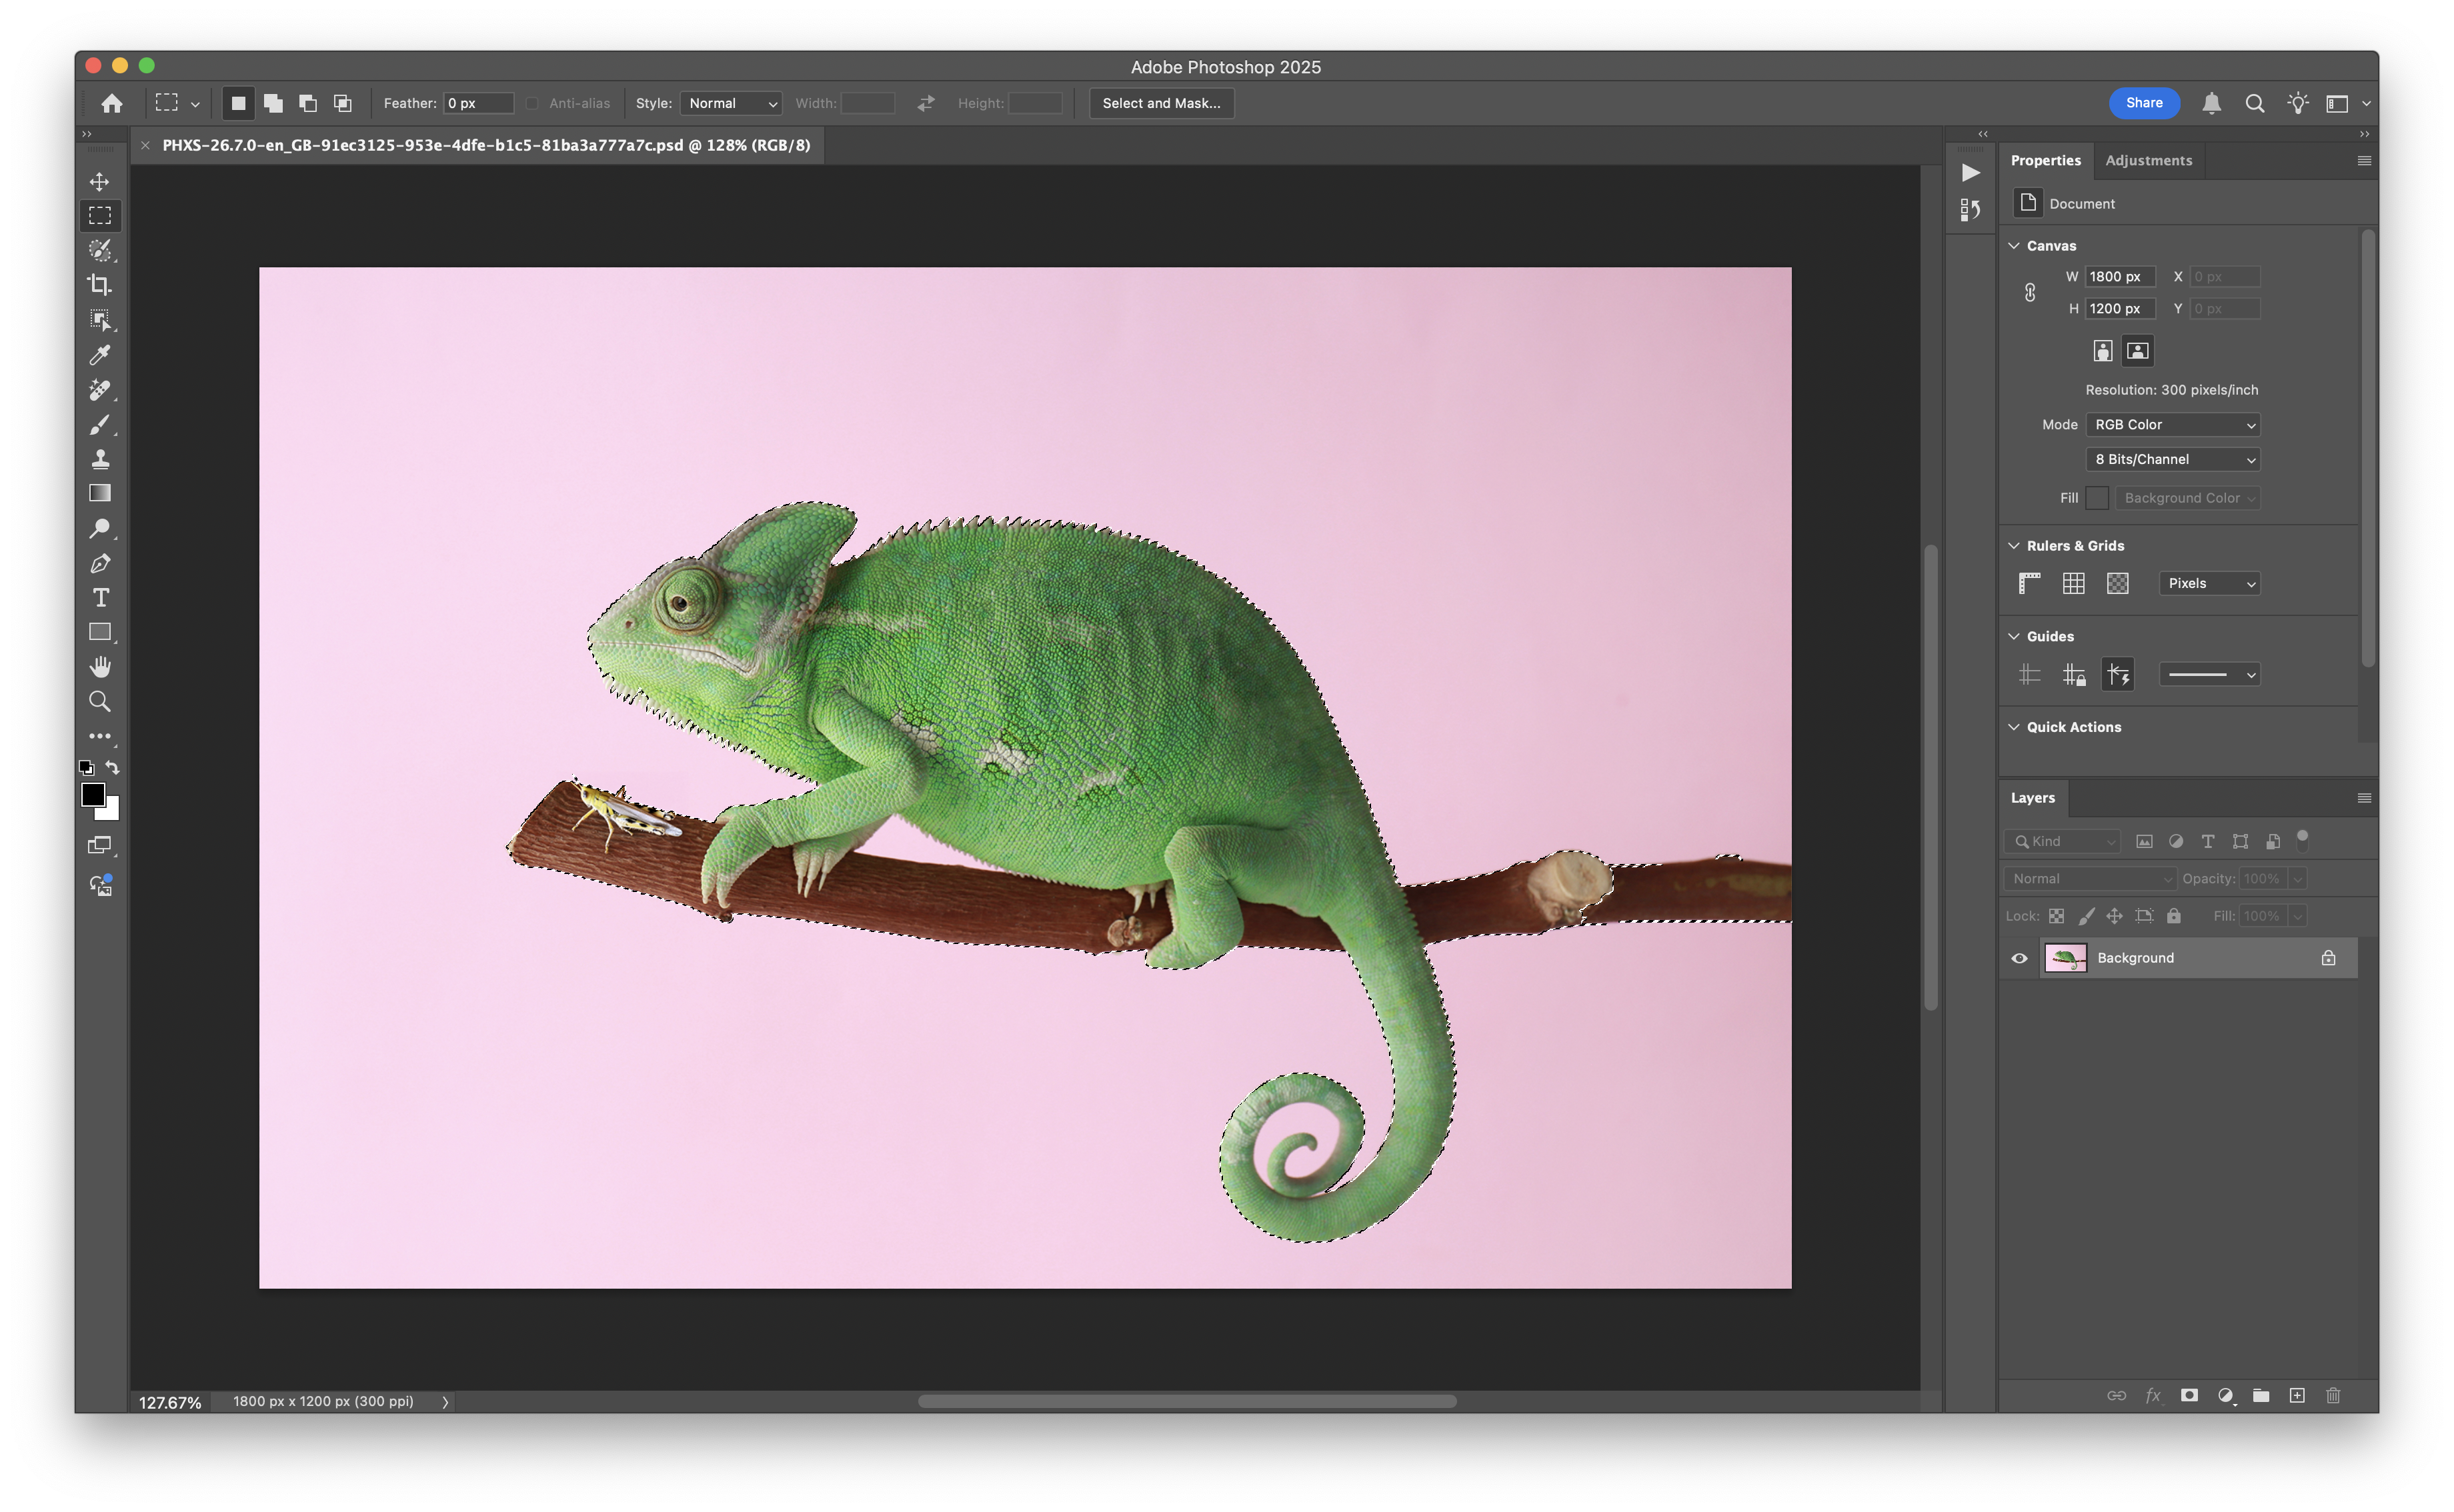Click the Share button
The image size is (2454, 1512).
tap(2144, 103)
